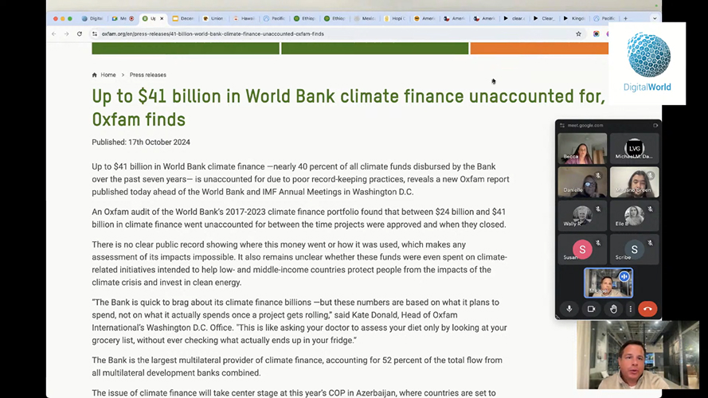The height and width of the screenshot is (398, 708).
Task: Select Susan's participant tile
Action: [582, 250]
